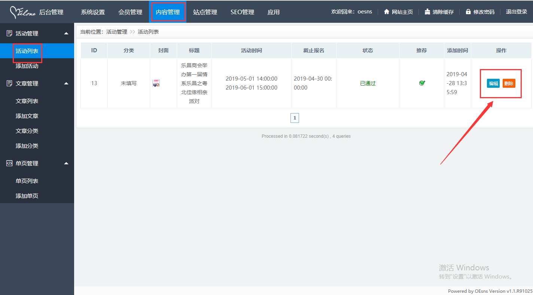The height and width of the screenshot is (295, 533).
Task: Open the 站点管理 top menu
Action: click(x=205, y=12)
